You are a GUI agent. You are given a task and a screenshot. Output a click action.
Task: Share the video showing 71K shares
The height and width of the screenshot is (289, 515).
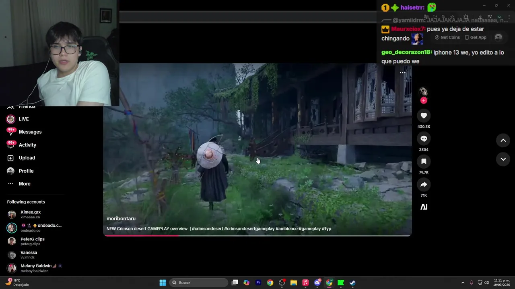pyautogui.click(x=424, y=185)
